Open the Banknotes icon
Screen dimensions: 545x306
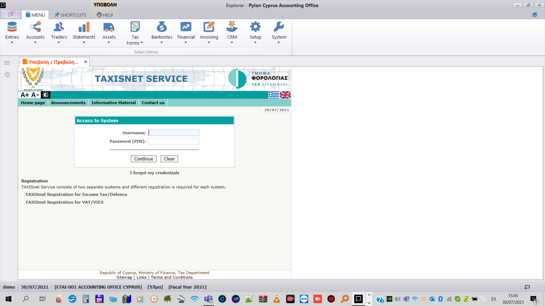point(162,27)
